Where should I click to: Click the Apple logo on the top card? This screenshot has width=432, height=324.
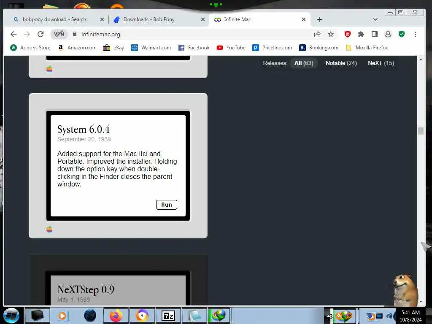pos(49,69)
